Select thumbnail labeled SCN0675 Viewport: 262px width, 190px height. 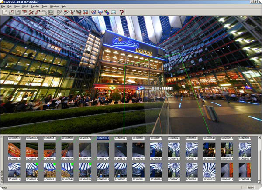[156, 150]
